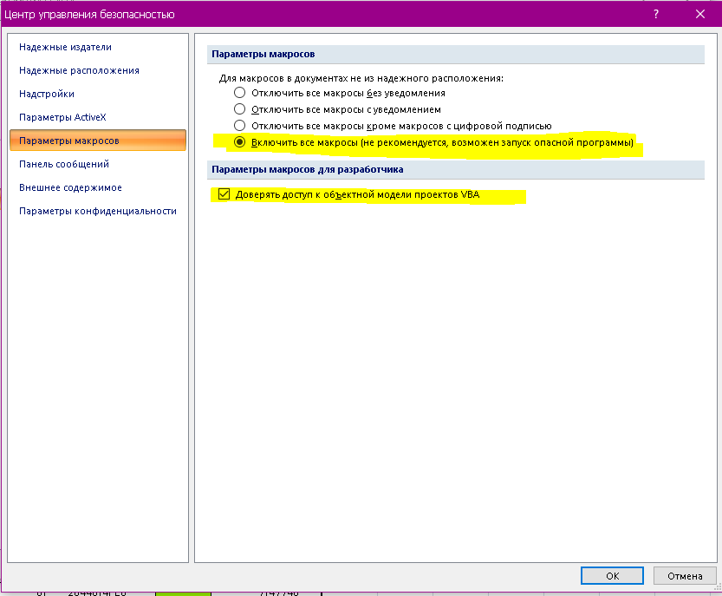Image resolution: width=722 pixels, height=596 pixels.
Task: Click the Отмена button to cancel
Action: (x=684, y=576)
